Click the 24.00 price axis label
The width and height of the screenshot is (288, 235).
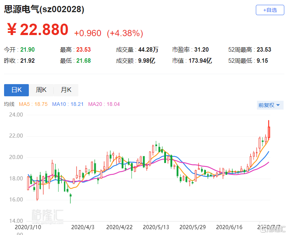pyautogui.click(x=16, y=115)
